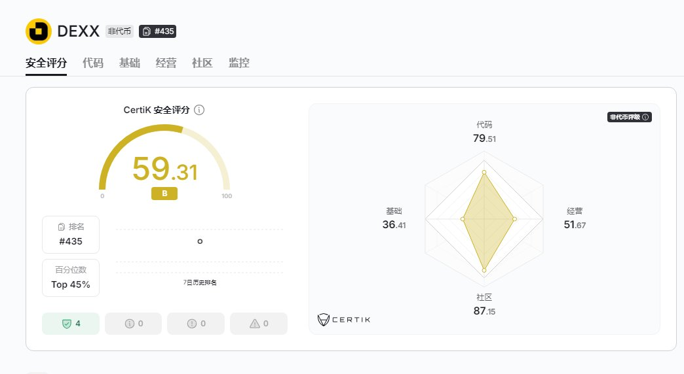Click the green shield icon with 4
Image resolution: width=684 pixels, height=374 pixels.
[x=67, y=324]
